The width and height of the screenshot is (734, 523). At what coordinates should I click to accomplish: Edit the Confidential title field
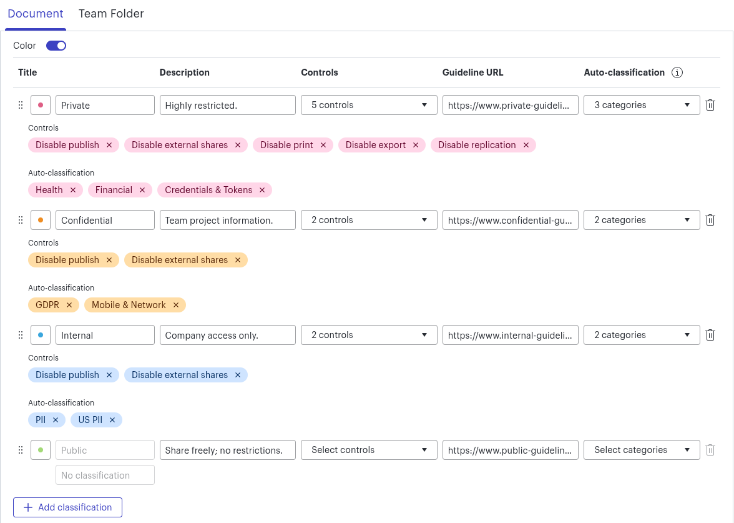tap(105, 220)
